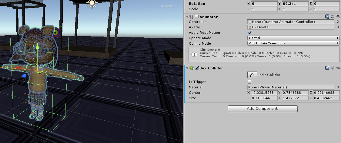341x143 pixels.
Task: Enable the Is Trigger checkbox
Action: pos(250,82)
